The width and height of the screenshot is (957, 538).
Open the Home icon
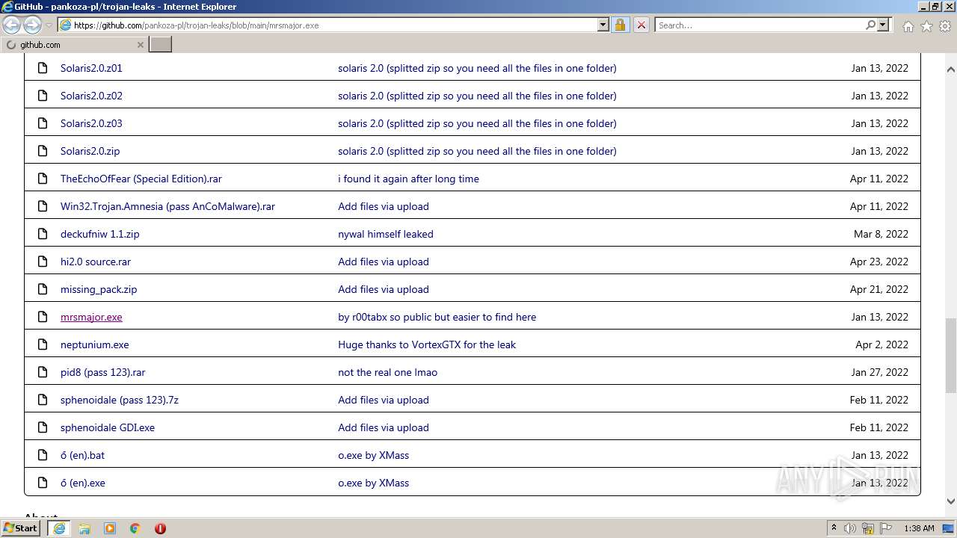(x=908, y=26)
